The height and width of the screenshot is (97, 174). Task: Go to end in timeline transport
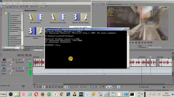[x=56, y=87]
